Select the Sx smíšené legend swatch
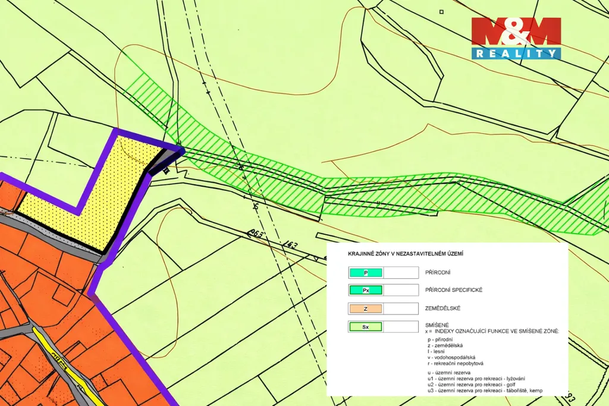 tap(365, 326)
